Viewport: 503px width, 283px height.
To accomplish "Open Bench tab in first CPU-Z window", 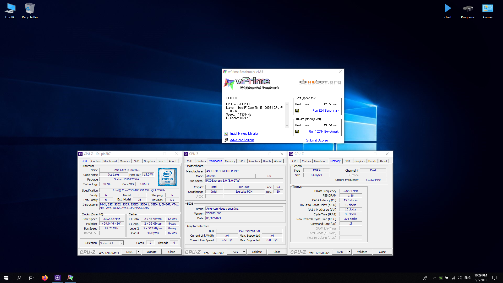I will coord(162,161).
